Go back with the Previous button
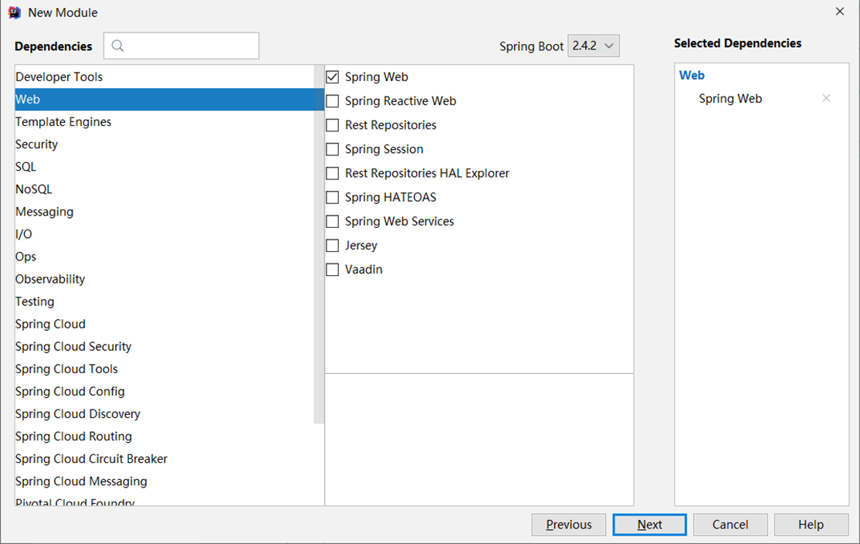Image resolution: width=860 pixels, height=544 pixels. point(568,525)
